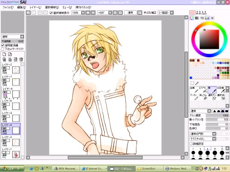Image resolution: width=230 pixels, height=172 pixels.
Task: Open the brush texture テクスチャなし dropdown
Action: click(214, 139)
